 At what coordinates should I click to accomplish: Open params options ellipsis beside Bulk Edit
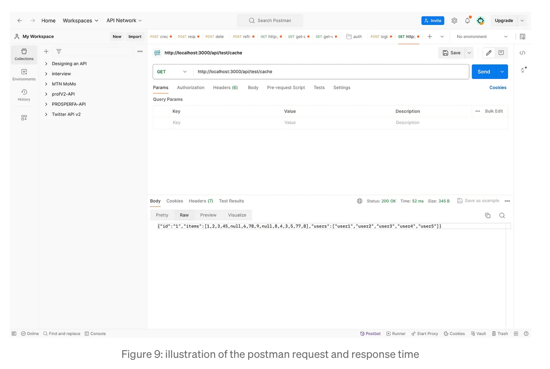tap(478, 111)
